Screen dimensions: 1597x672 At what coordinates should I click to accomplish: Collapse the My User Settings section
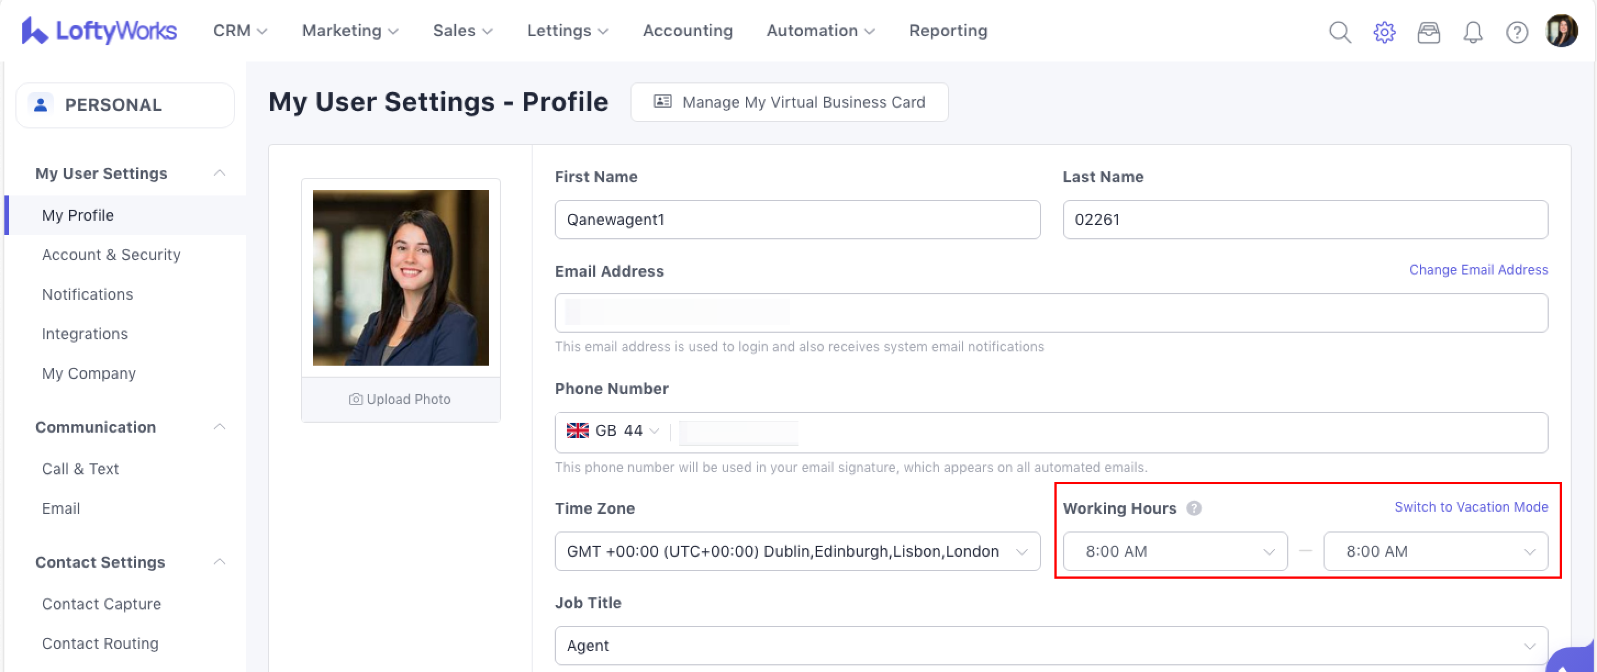click(x=220, y=173)
